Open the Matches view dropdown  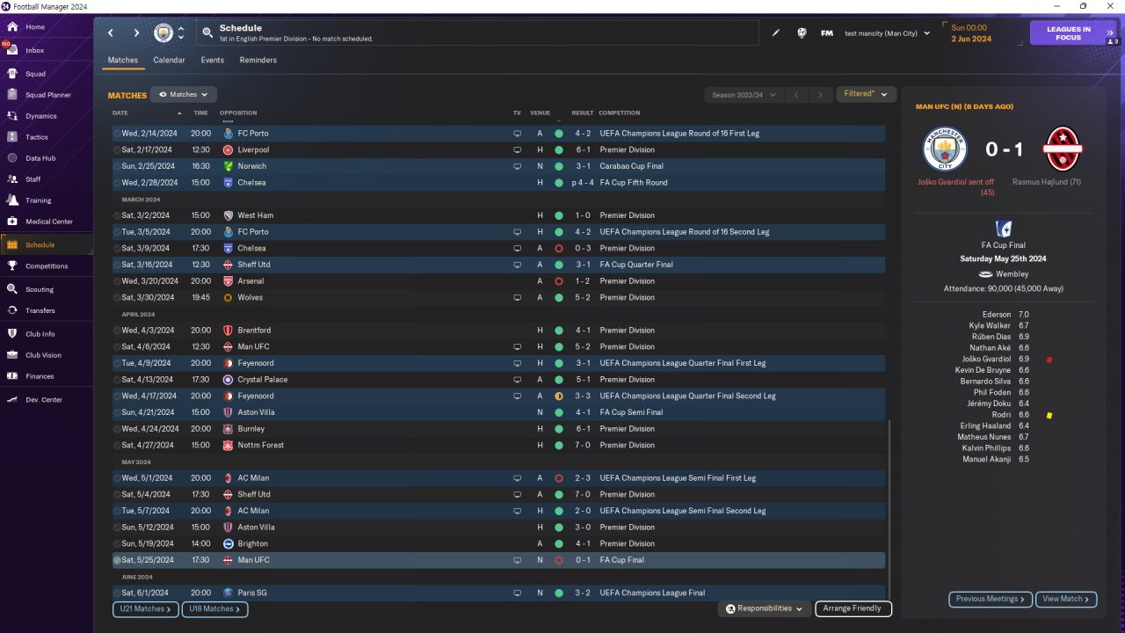pyautogui.click(x=184, y=94)
